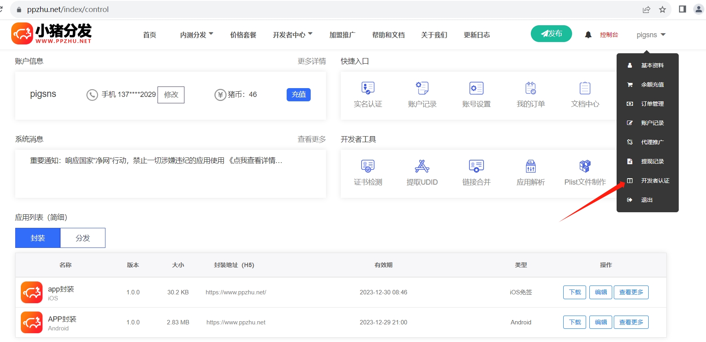This screenshot has width=706, height=342.
Task: Open the 提取UDID tool icon
Action: [x=422, y=166]
